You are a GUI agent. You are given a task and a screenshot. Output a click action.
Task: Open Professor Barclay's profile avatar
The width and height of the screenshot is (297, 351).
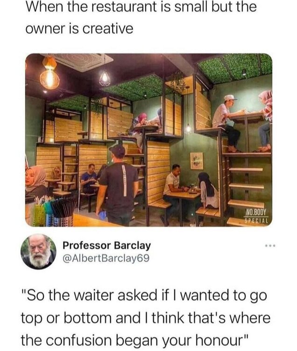pyautogui.click(x=38, y=251)
